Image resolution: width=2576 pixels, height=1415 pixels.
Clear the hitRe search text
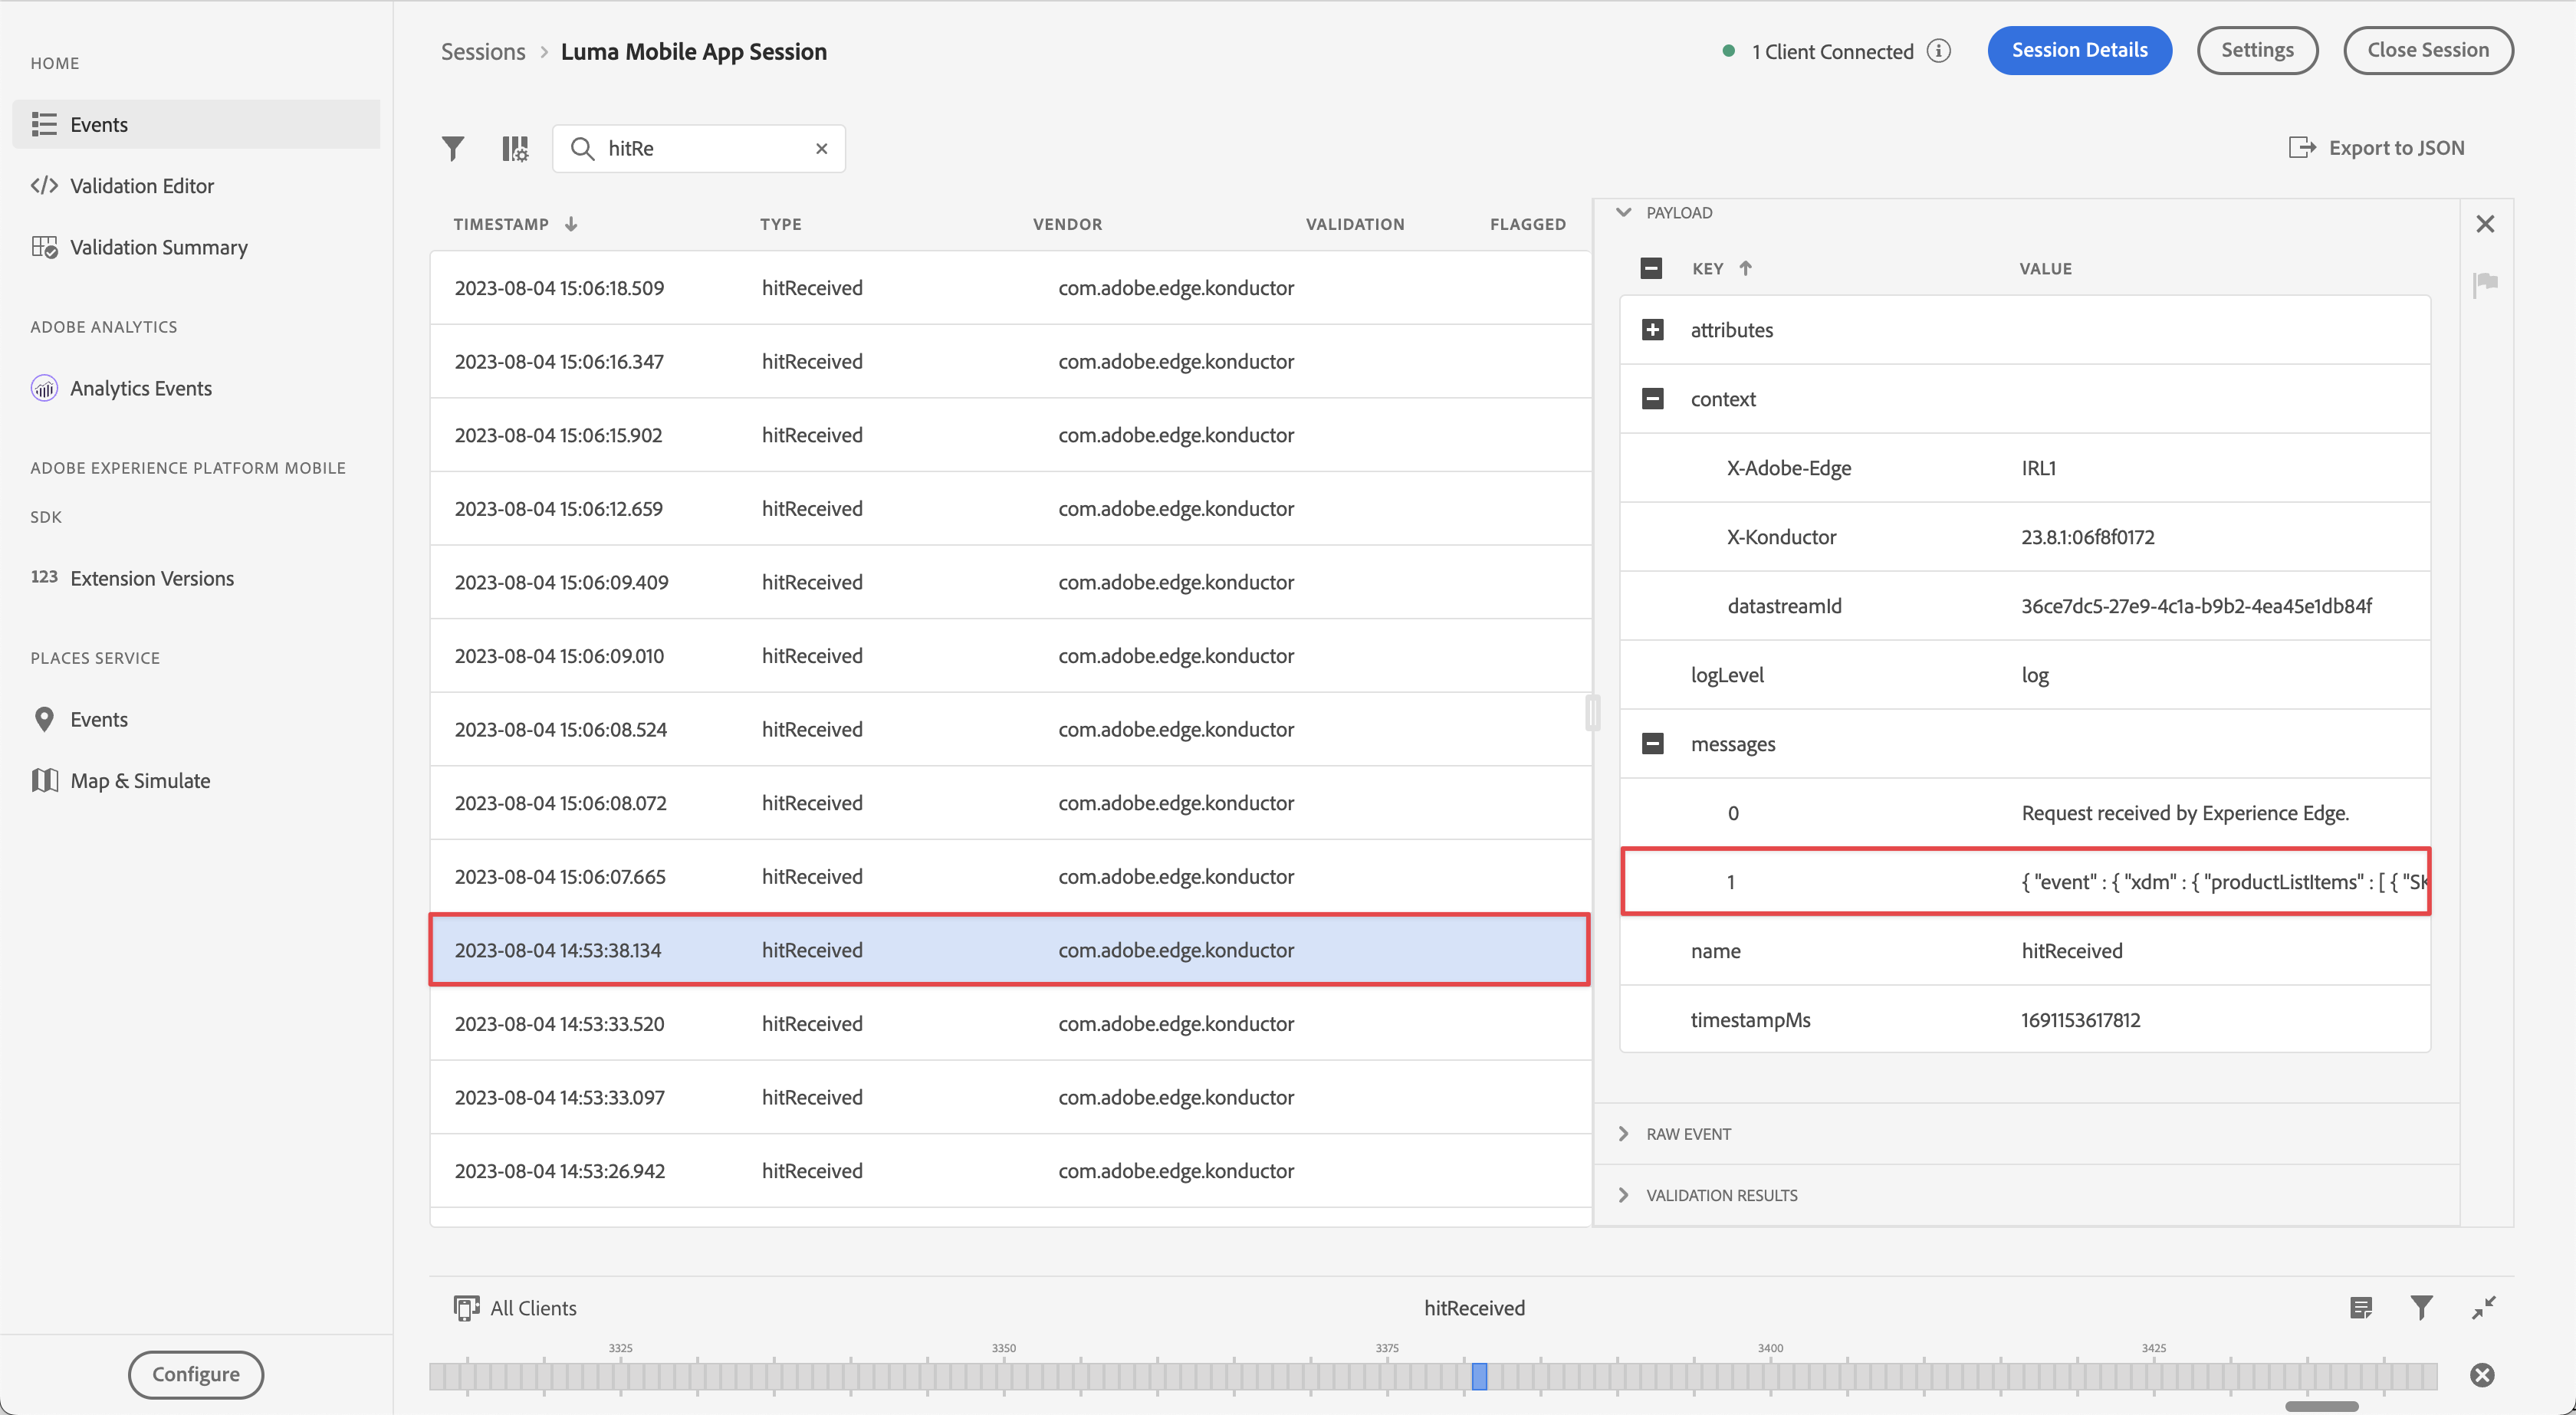[821, 149]
